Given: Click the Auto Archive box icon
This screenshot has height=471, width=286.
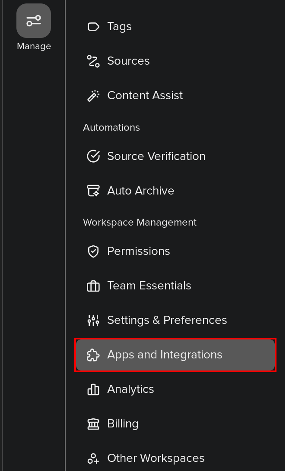Looking at the screenshot, I should (x=93, y=191).
